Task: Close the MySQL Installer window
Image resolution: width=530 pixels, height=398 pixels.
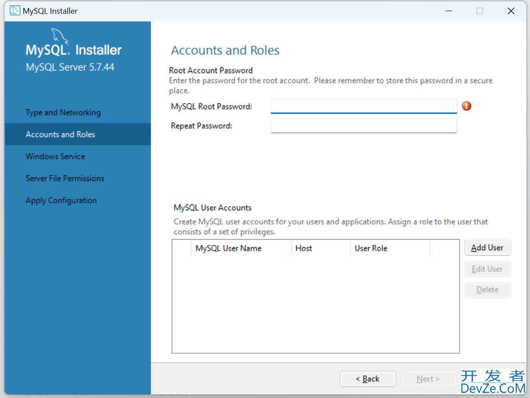Action: [511, 11]
